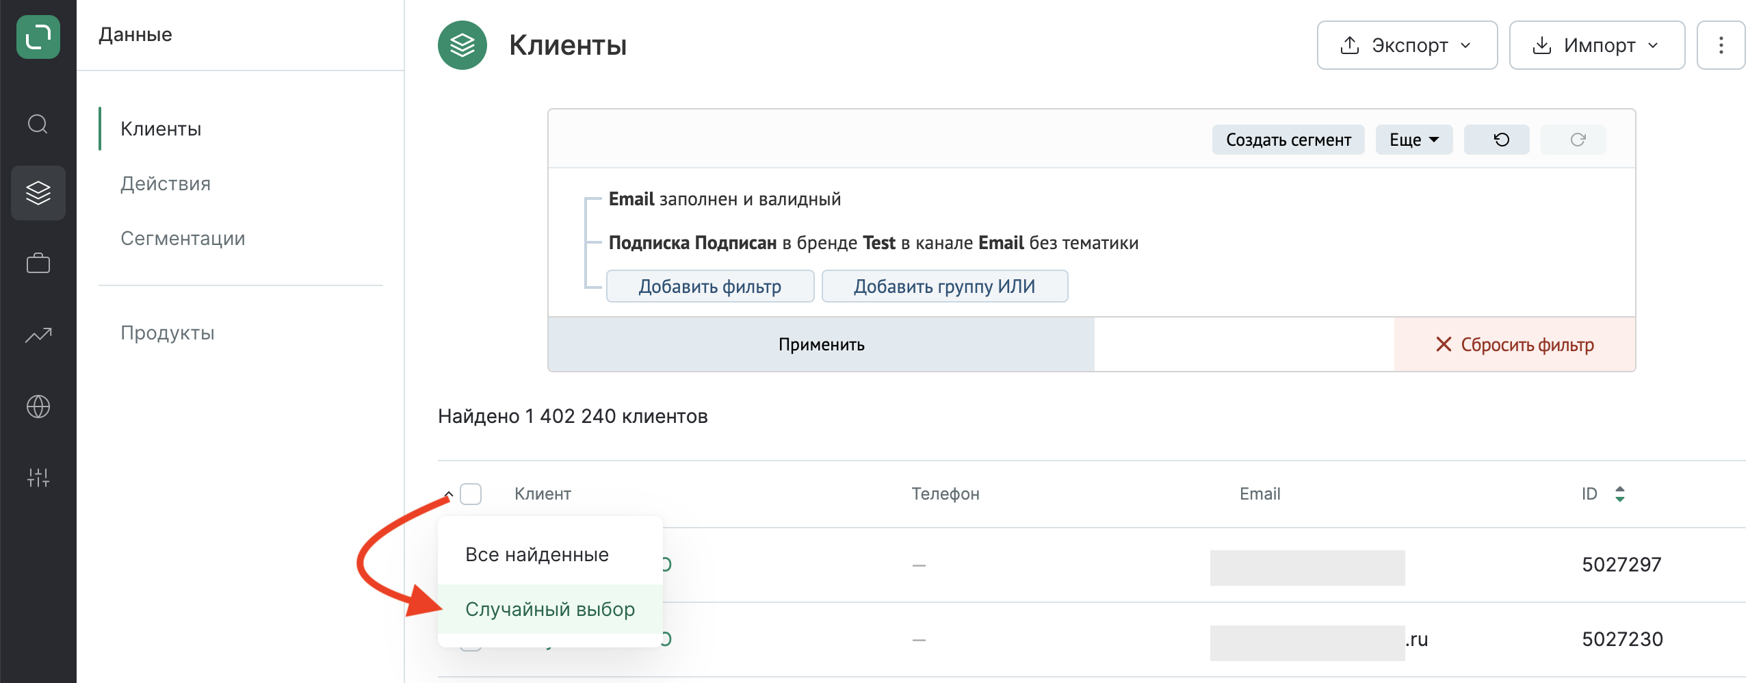
Task: Collapse the selection options chevron near checkbox
Action: pyautogui.click(x=449, y=493)
